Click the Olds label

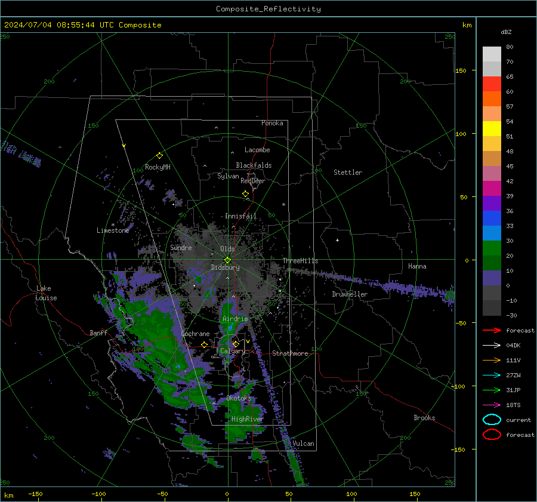point(227,249)
